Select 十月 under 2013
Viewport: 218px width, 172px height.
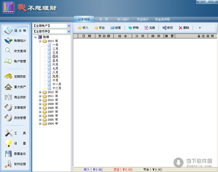[55, 80]
